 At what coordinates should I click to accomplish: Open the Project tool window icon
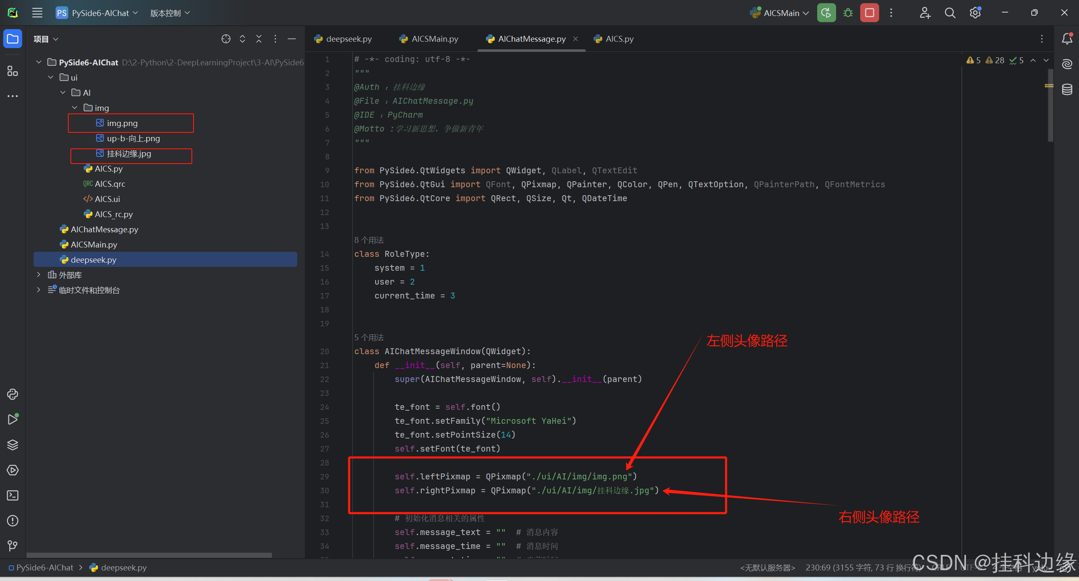coord(13,39)
